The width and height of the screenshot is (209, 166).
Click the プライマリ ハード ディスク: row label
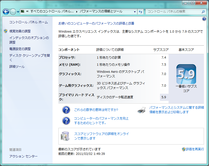77,97
